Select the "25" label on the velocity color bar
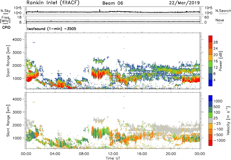Viewport: 231px width, 160px height. 215,118
